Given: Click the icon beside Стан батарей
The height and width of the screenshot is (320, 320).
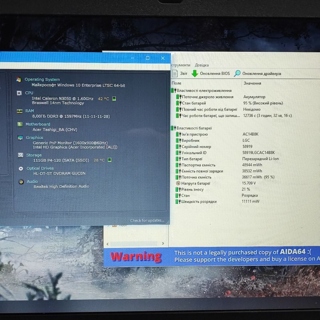Looking at the screenshot, I should [179, 103].
